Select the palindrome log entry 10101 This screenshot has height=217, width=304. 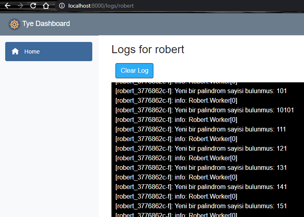tap(205, 110)
